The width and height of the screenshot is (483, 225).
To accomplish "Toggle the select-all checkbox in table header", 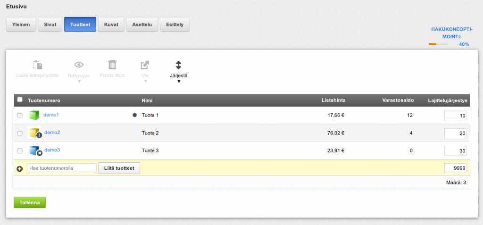I will pos(20,100).
